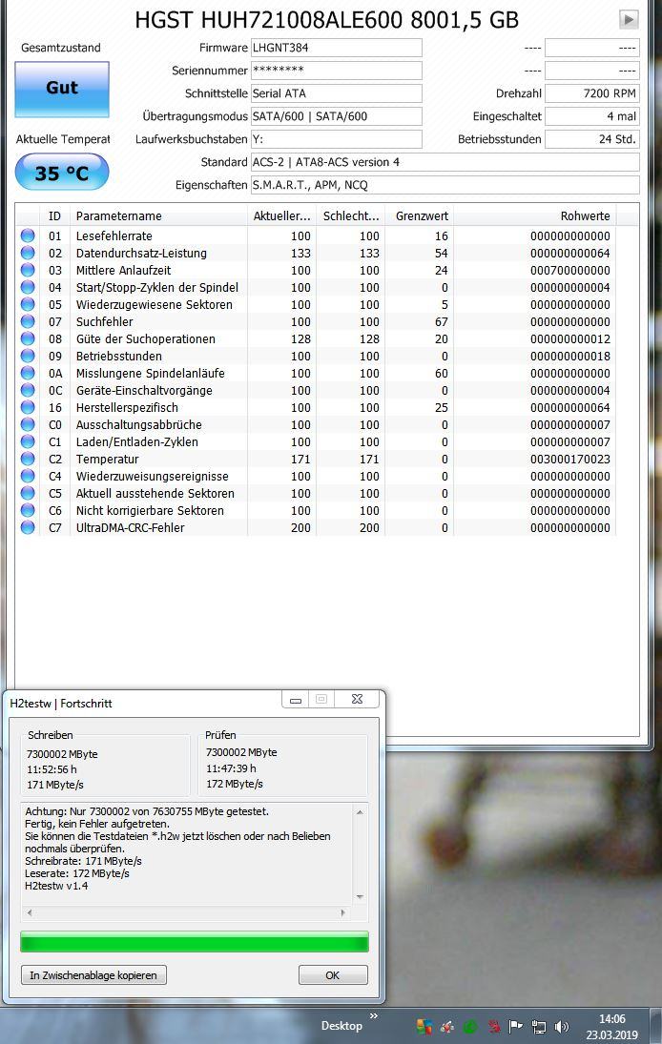This screenshot has width=662, height=1044.
Task: Click the Drehzahl value 7200 RPM
Action: [x=592, y=93]
